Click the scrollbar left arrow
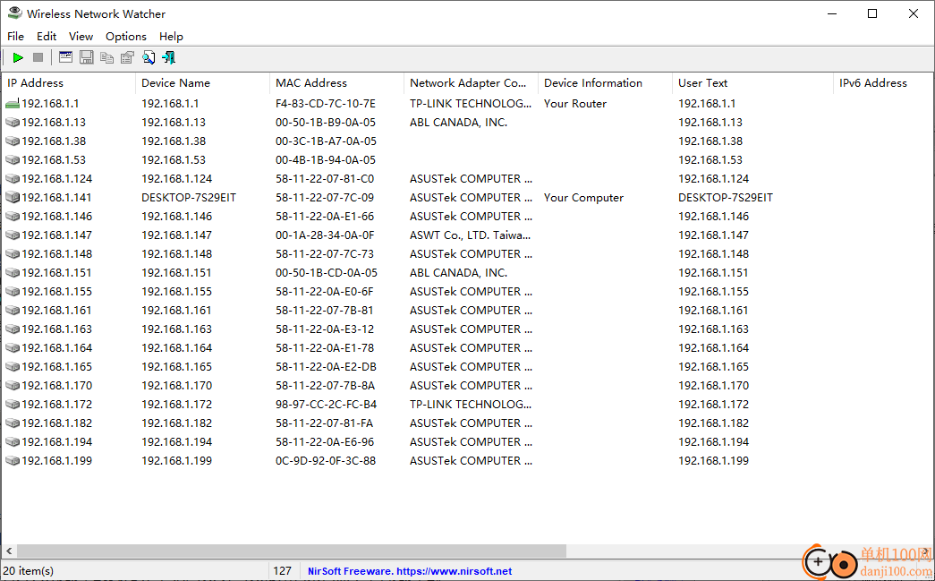The height and width of the screenshot is (581, 935). click(9, 551)
